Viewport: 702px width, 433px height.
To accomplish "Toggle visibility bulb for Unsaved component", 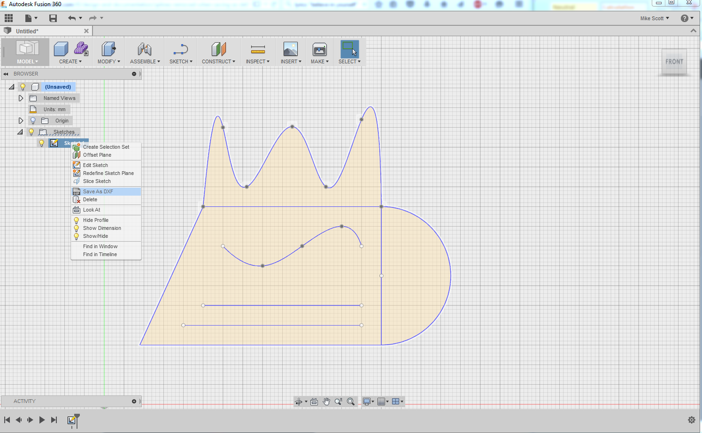I will [x=23, y=87].
